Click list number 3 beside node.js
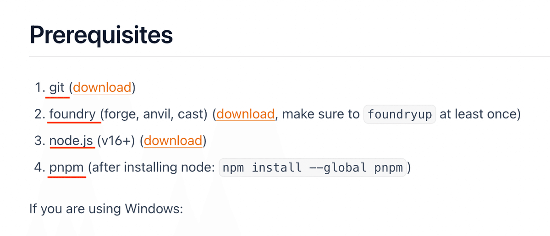 pos(39,140)
